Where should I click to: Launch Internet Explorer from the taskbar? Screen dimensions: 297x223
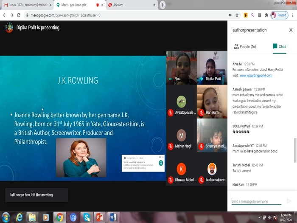19,217
